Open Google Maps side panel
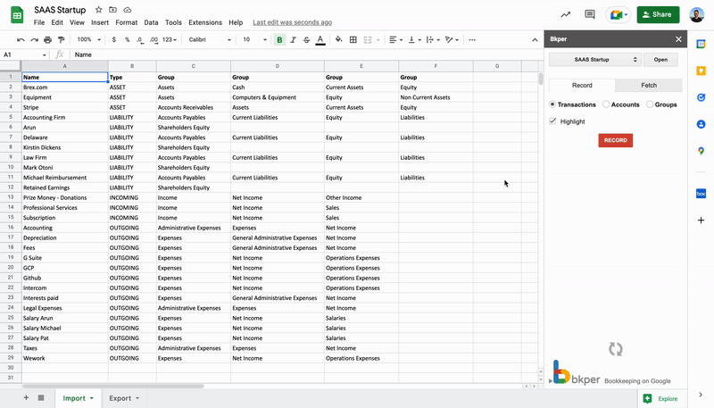The height and width of the screenshot is (408, 714). (x=701, y=151)
